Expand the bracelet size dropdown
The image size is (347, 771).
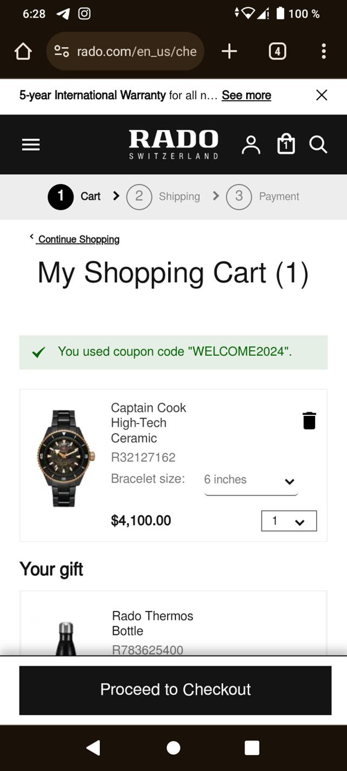coord(251,480)
